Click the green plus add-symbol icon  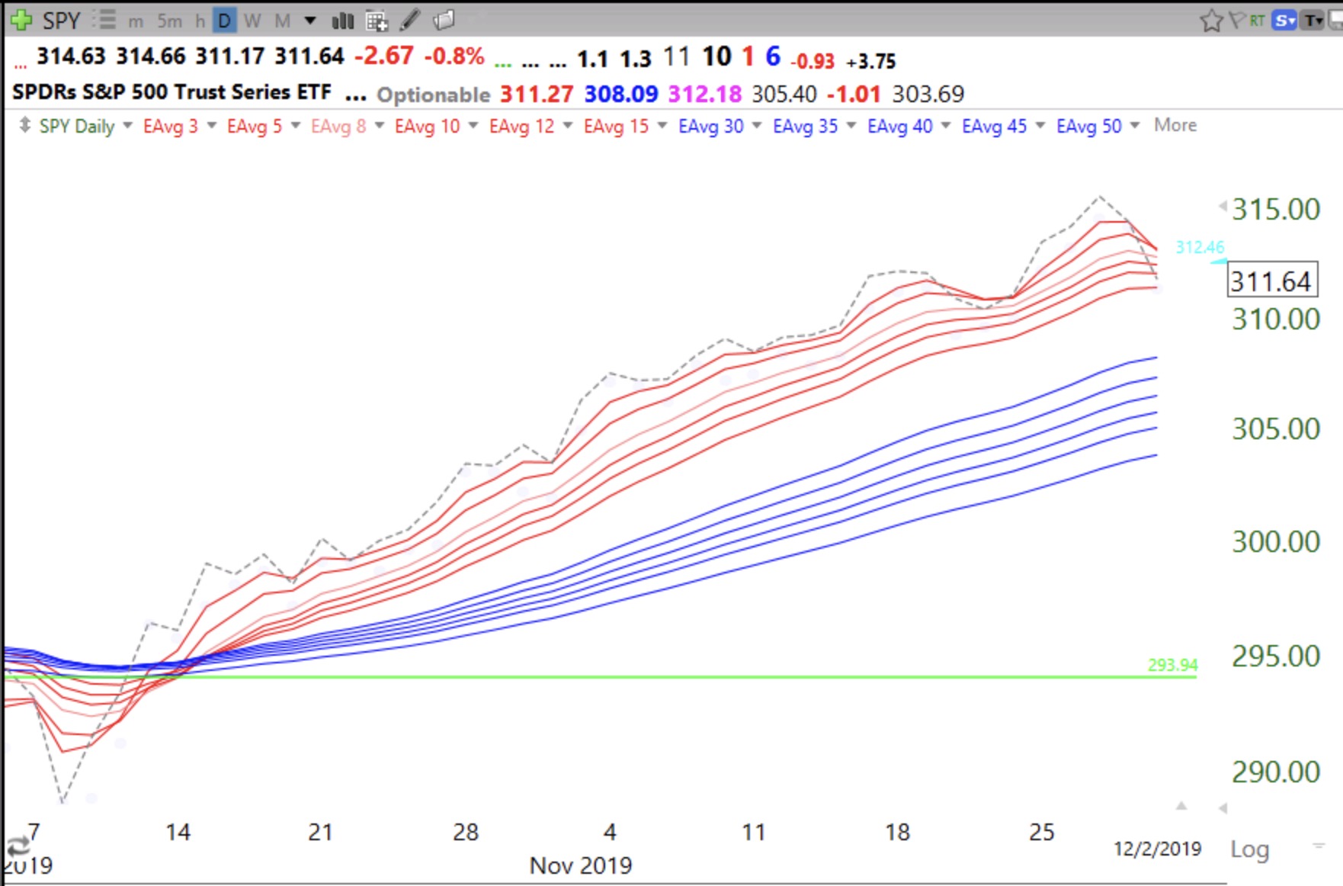pos(21,20)
